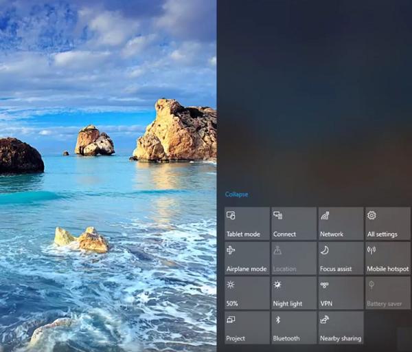Click the dimmed Location tile
The image size is (412, 352).
(x=294, y=258)
